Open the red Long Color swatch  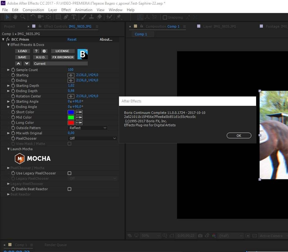click(71, 123)
